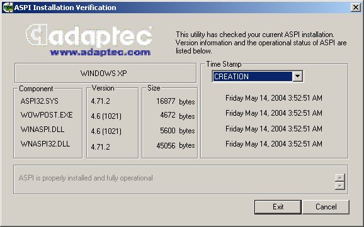This screenshot has width=364, height=227.
Task: Click WINASPI.DLL version 4.6 (1021)
Action: (x=106, y=131)
